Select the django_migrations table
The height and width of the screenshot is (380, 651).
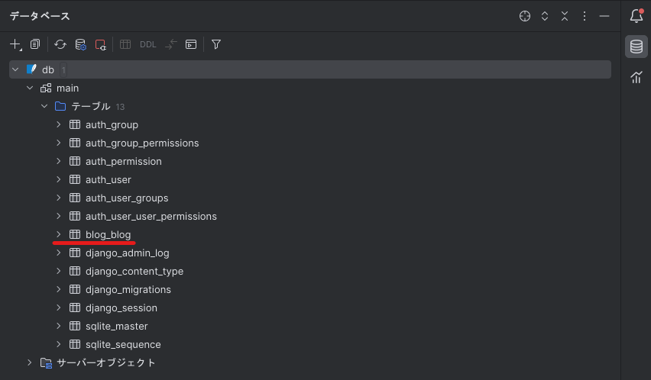coord(128,290)
